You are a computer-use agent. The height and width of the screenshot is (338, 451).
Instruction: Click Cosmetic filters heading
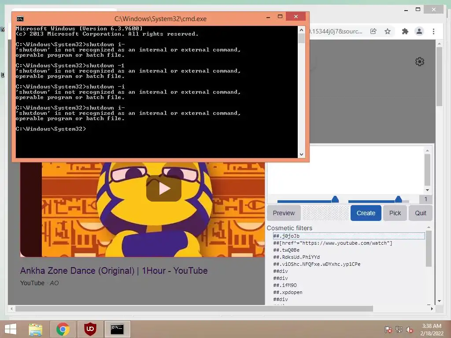click(289, 228)
